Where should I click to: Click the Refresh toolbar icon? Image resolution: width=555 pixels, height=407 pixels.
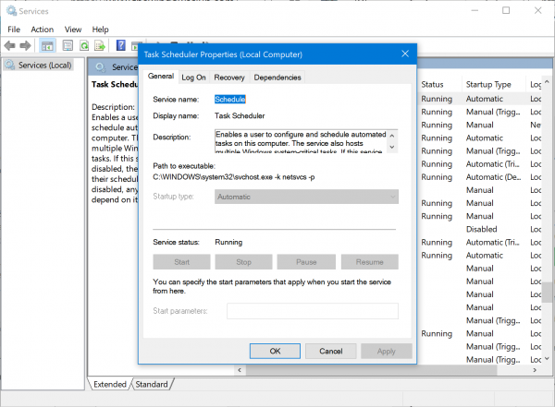[84, 45]
